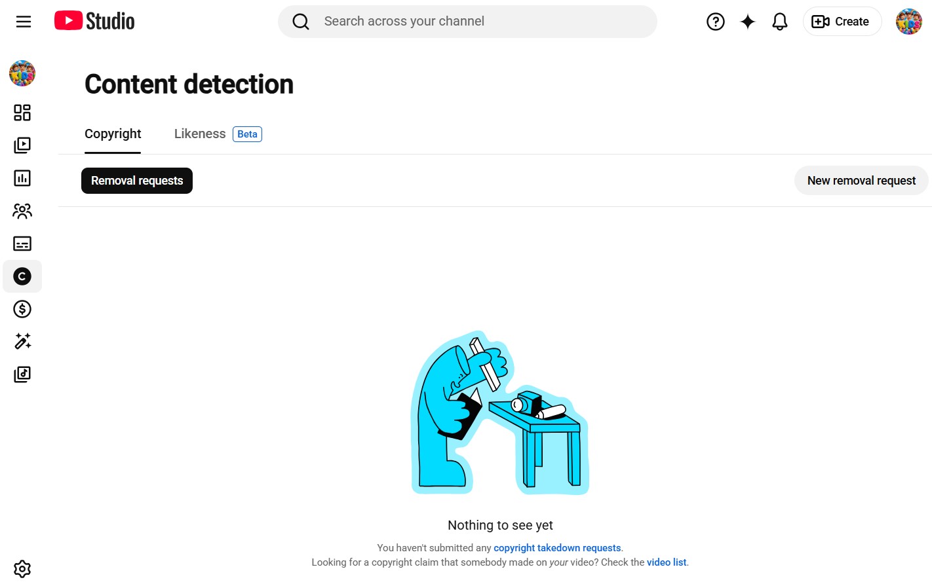Open the Dashboard sidebar icon

tap(22, 113)
